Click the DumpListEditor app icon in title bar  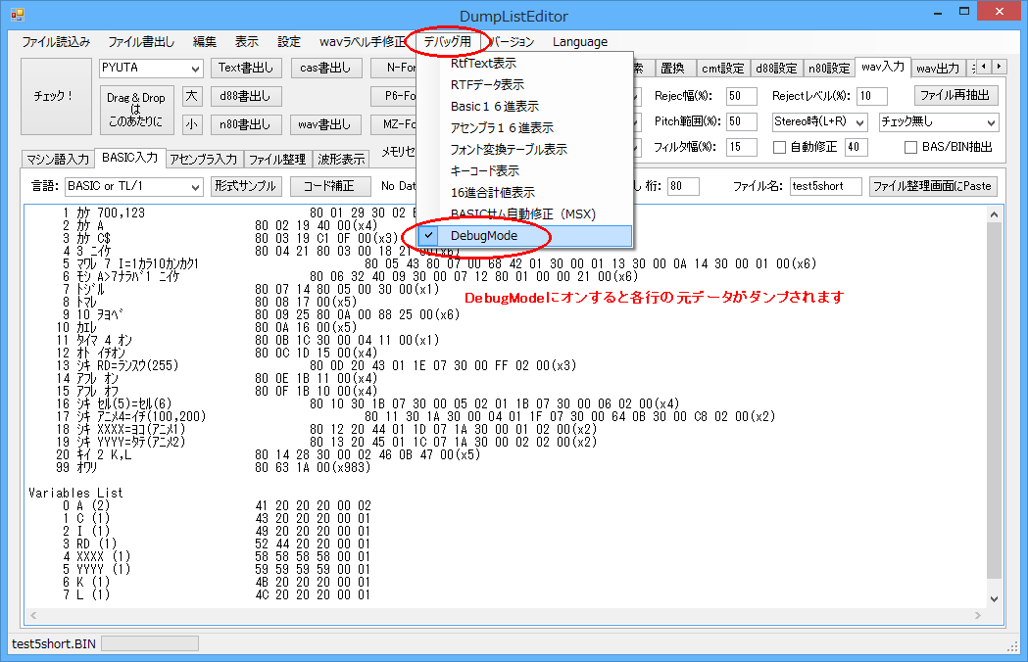click(17, 15)
